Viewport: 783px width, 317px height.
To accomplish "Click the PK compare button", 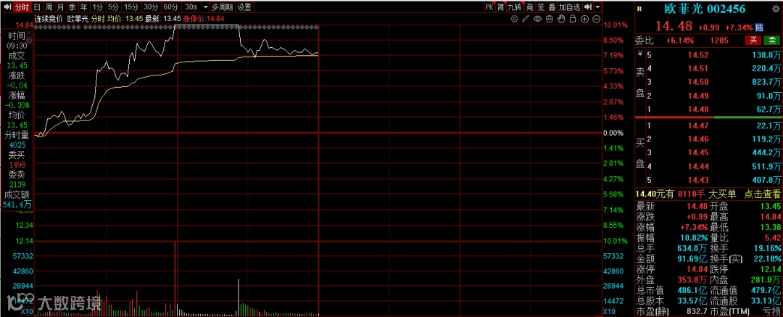I will 489,7.
